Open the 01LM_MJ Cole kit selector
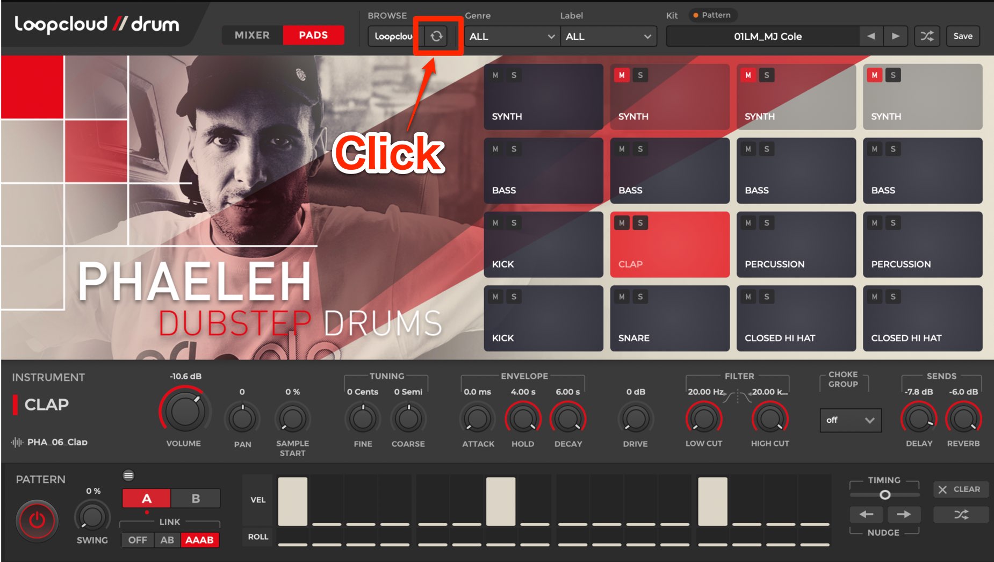Screen dimensions: 994x562 (x=763, y=36)
